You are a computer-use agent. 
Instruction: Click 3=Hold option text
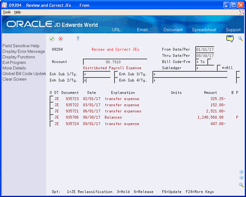[123, 192]
